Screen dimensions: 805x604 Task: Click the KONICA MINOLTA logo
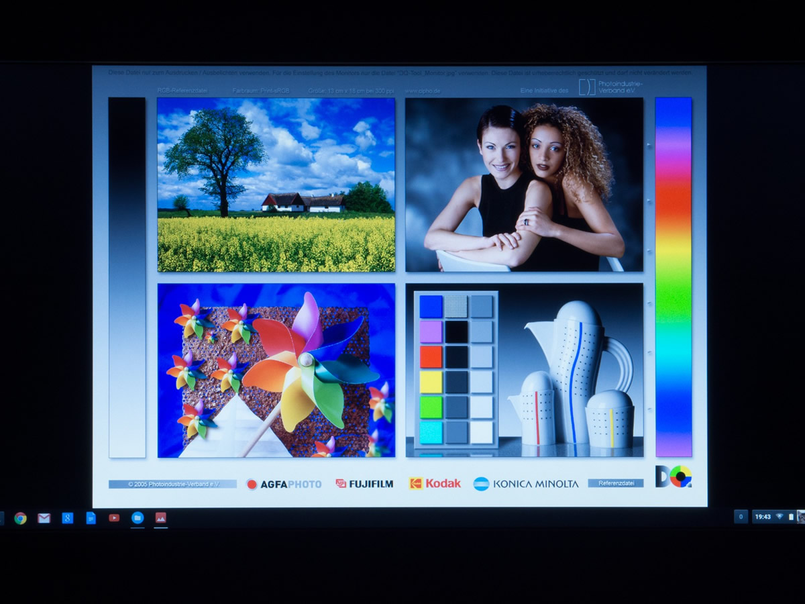coord(526,484)
